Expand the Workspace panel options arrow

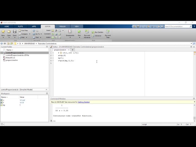(47, 93)
